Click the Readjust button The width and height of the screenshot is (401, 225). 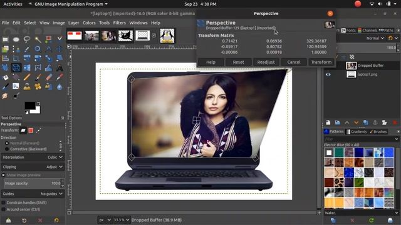pyautogui.click(x=266, y=62)
